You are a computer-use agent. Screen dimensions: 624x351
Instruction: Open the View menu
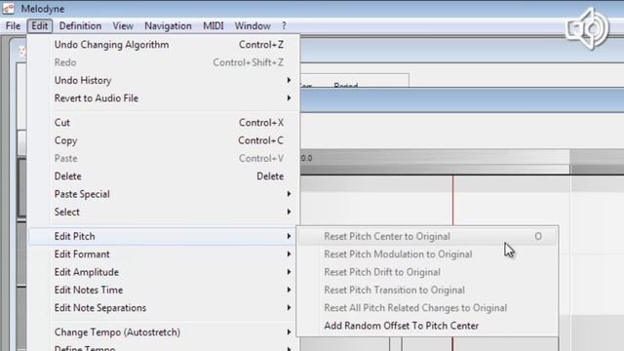click(x=123, y=26)
